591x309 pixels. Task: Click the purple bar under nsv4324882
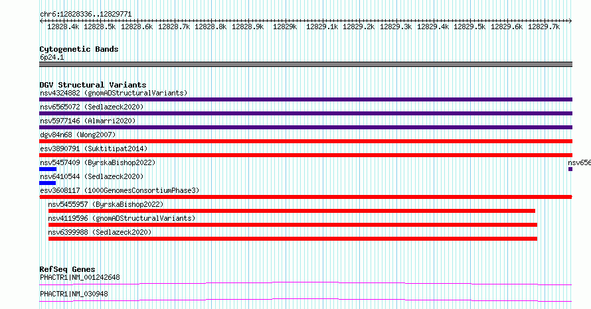pos(305,99)
